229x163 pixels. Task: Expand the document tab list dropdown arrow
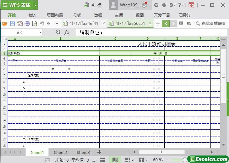(57, 24)
